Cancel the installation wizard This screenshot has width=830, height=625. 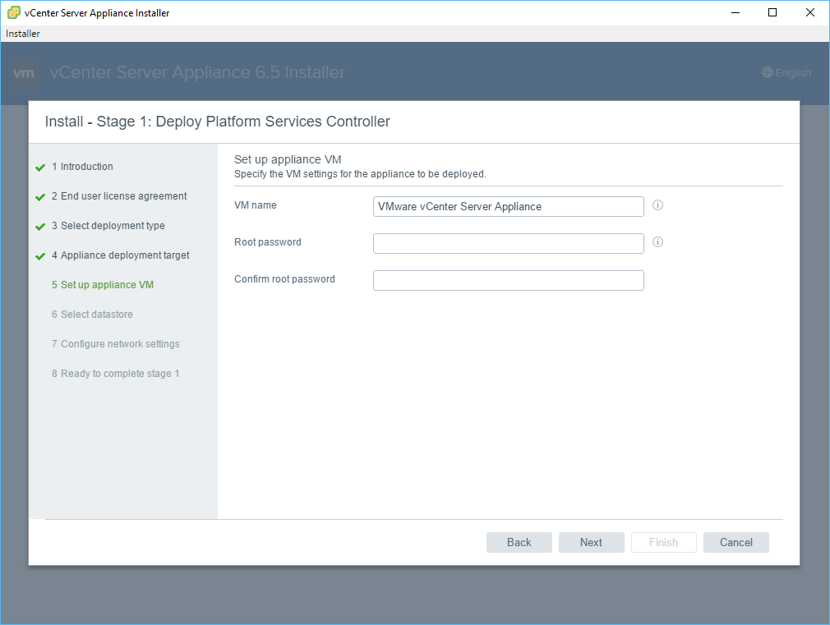pyautogui.click(x=735, y=542)
